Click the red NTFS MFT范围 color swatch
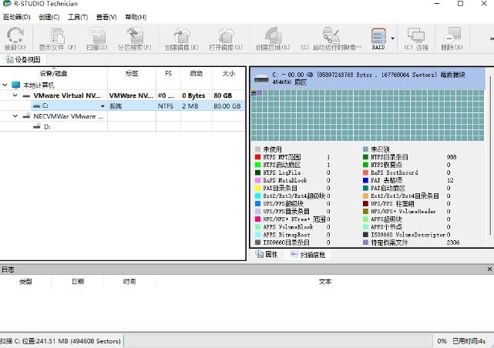The image size is (494, 348). click(x=257, y=157)
